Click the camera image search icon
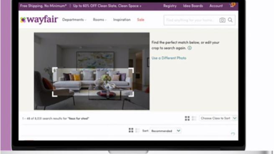This screenshot has height=154, width=274. [222, 20]
